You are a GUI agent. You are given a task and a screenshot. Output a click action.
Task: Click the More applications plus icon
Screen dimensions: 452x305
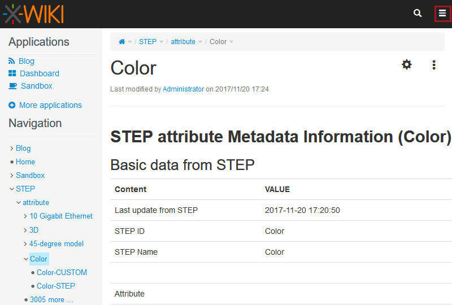(x=12, y=105)
